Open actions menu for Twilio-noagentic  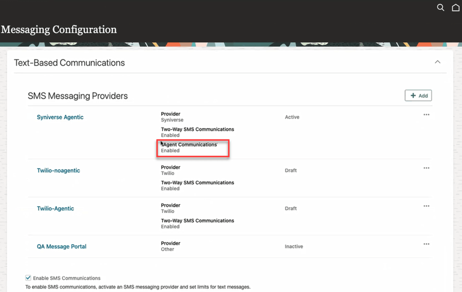click(x=426, y=168)
